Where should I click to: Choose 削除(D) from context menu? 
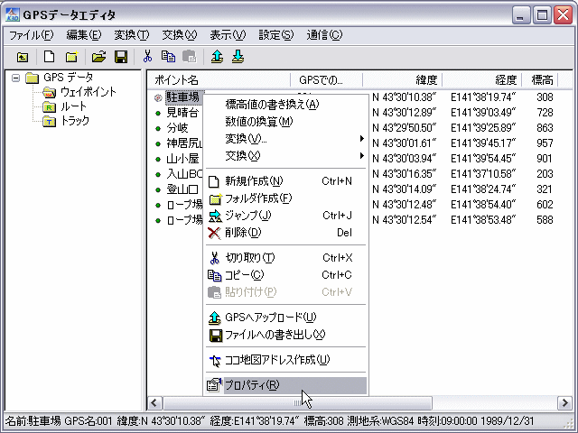pos(285,233)
